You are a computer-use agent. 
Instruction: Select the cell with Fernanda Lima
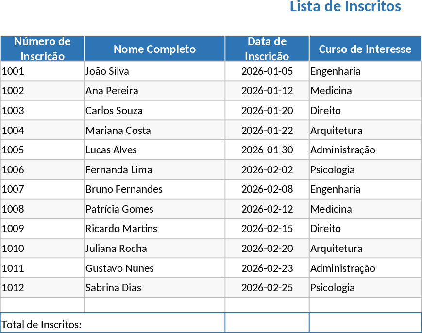click(x=154, y=170)
